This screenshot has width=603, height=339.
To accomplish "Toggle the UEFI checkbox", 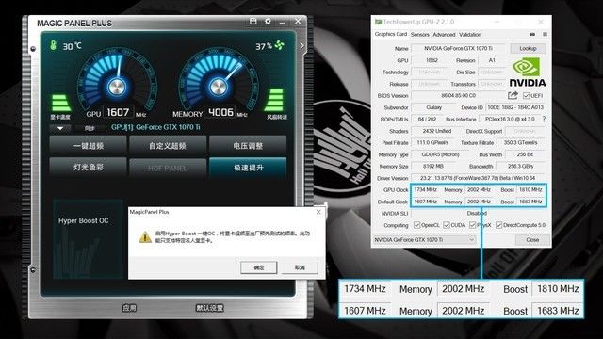I will 526,95.
